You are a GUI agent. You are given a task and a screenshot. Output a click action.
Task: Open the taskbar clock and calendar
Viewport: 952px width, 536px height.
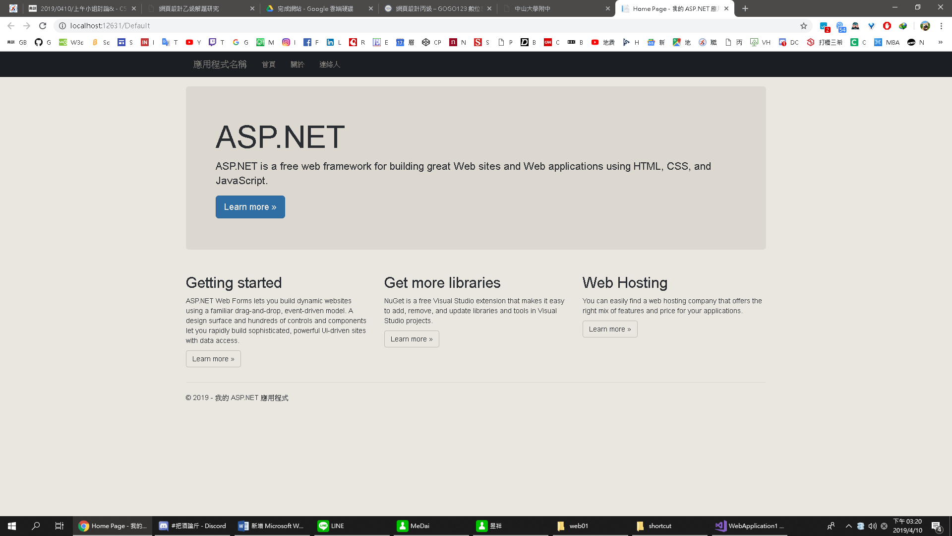click(x=907, y=526)
